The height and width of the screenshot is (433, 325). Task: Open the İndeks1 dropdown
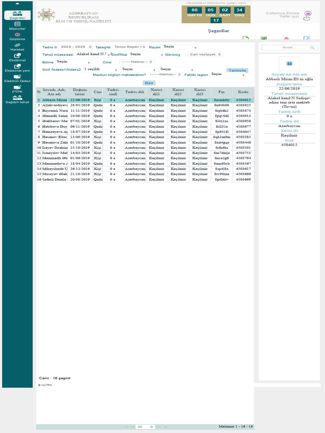point(139,69)
